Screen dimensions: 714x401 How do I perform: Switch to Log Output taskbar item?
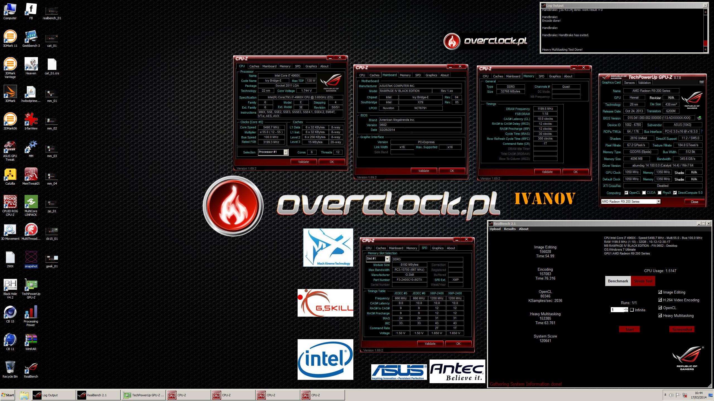tap(54, 395)
